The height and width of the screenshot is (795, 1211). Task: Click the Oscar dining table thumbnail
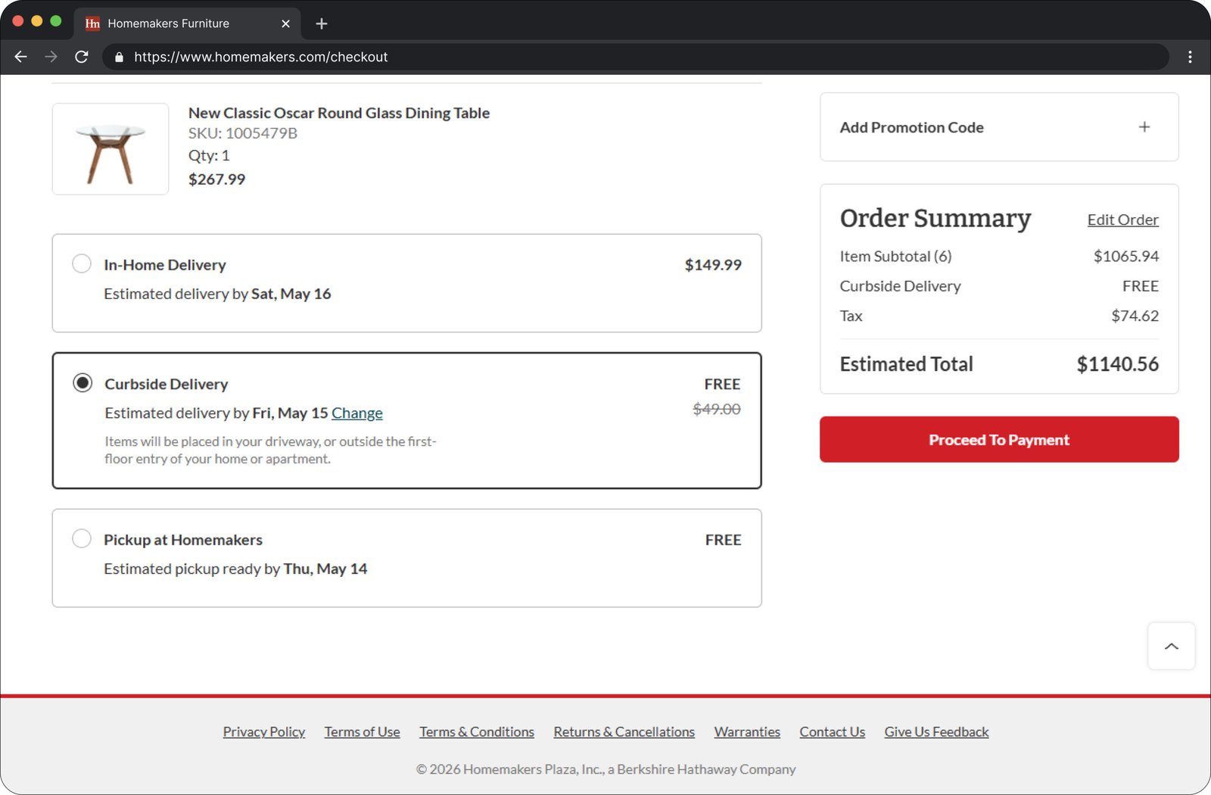(111, 149)
